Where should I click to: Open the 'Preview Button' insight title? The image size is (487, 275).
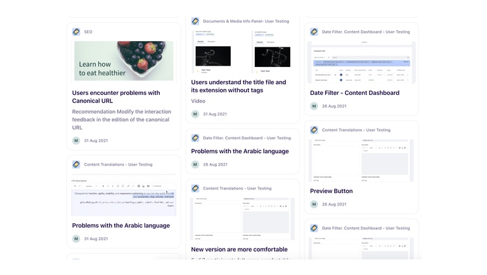[x=331, y=191]
